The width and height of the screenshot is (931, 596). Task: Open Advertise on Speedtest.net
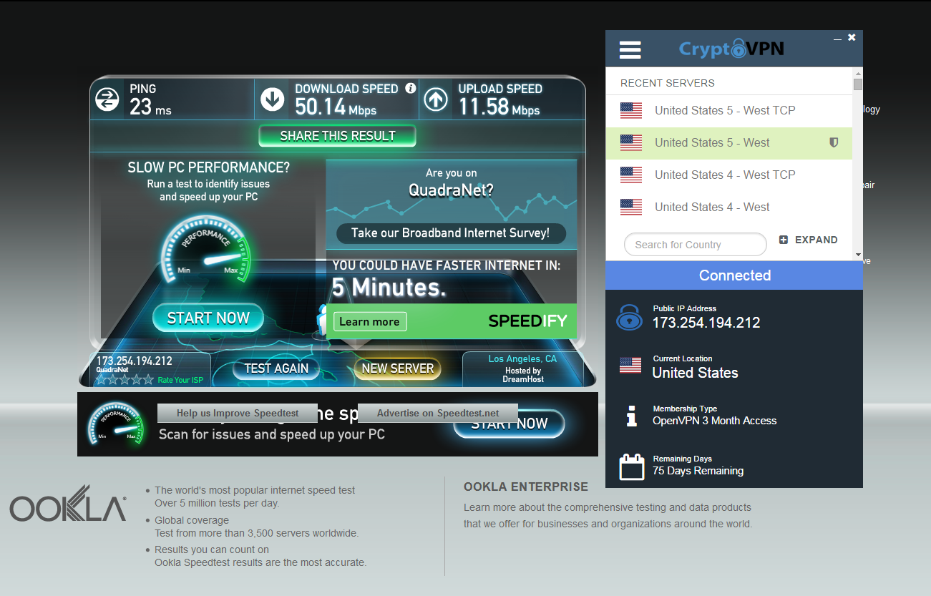click(x=438, y=413)
